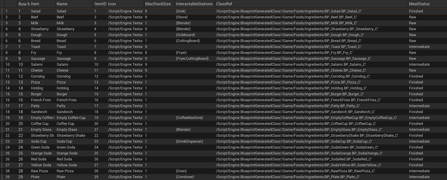
Task: Click the Finished status of Hotdog row
Action: [x=416, y=88]
